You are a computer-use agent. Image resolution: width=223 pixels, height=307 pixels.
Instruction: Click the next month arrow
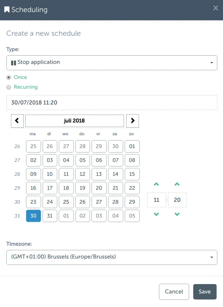tap(132, 121)
